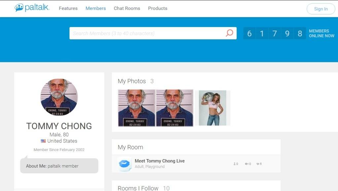This screenshot has height=191, width=338.
Task: Click the United States flag icon
Action: tap(43, 141)
